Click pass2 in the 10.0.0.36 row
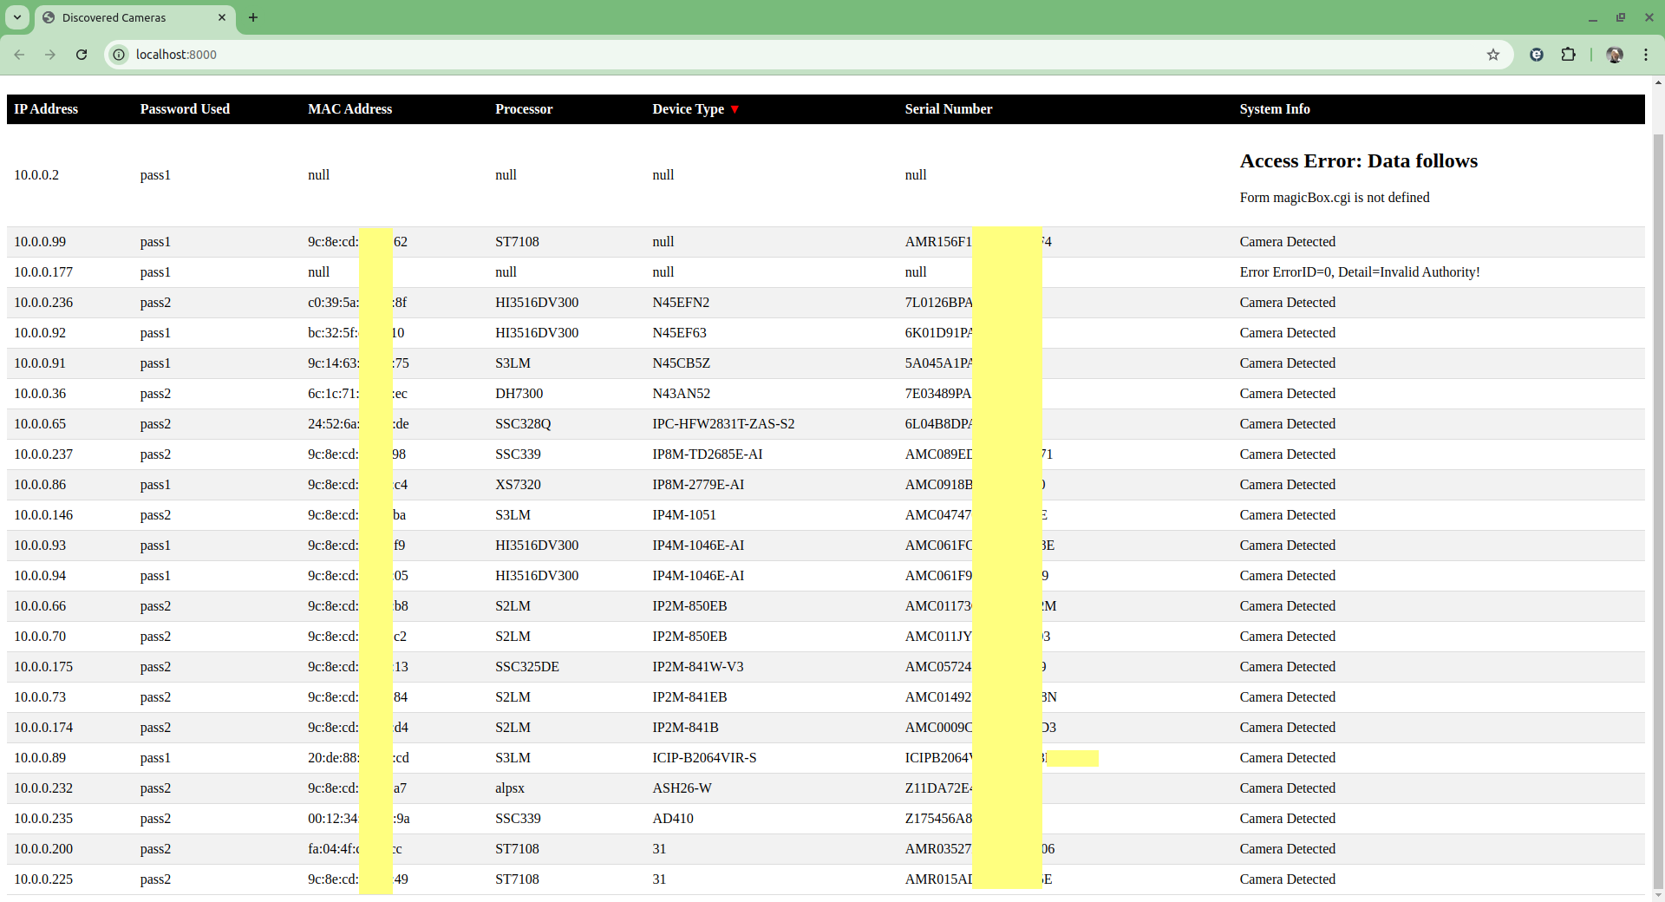The image size is (1665, 902). click(x=155, y=394)
